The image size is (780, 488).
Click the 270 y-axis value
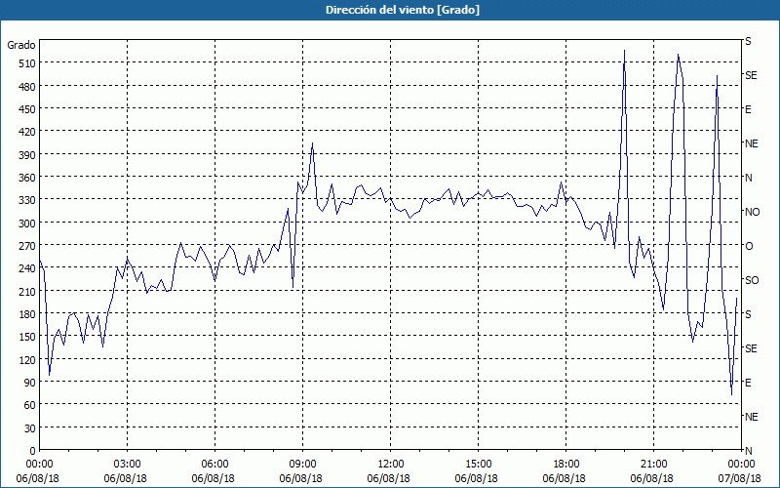click(x=27, y=246)
